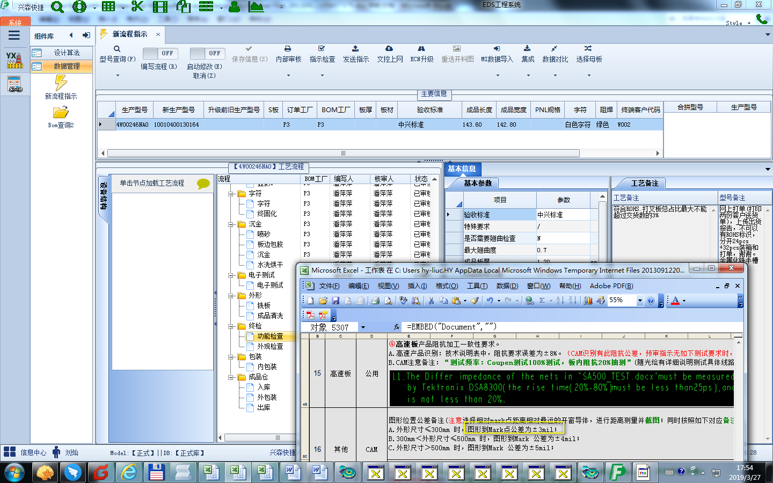Click the green table grid icon in the title bar

pos(108,7)
